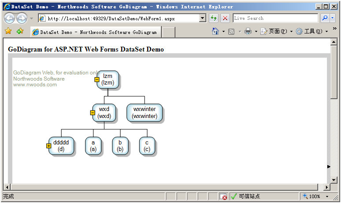Screen dimensions: 341x203
Task: Click horizontal scrollbar left arrow
Action: (7, 187)
